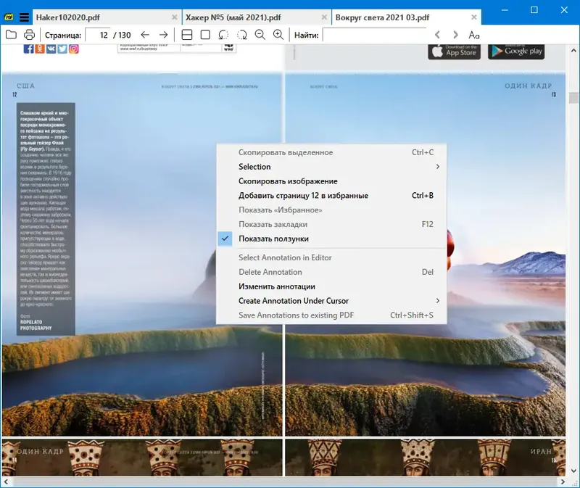Viewport: 580px width, 488px height.
Task: Zoom in with the plus magnifier
Action: 278,35
